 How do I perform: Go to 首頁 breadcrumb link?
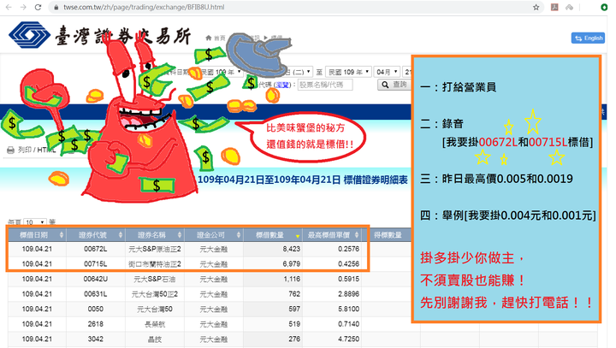220,38
